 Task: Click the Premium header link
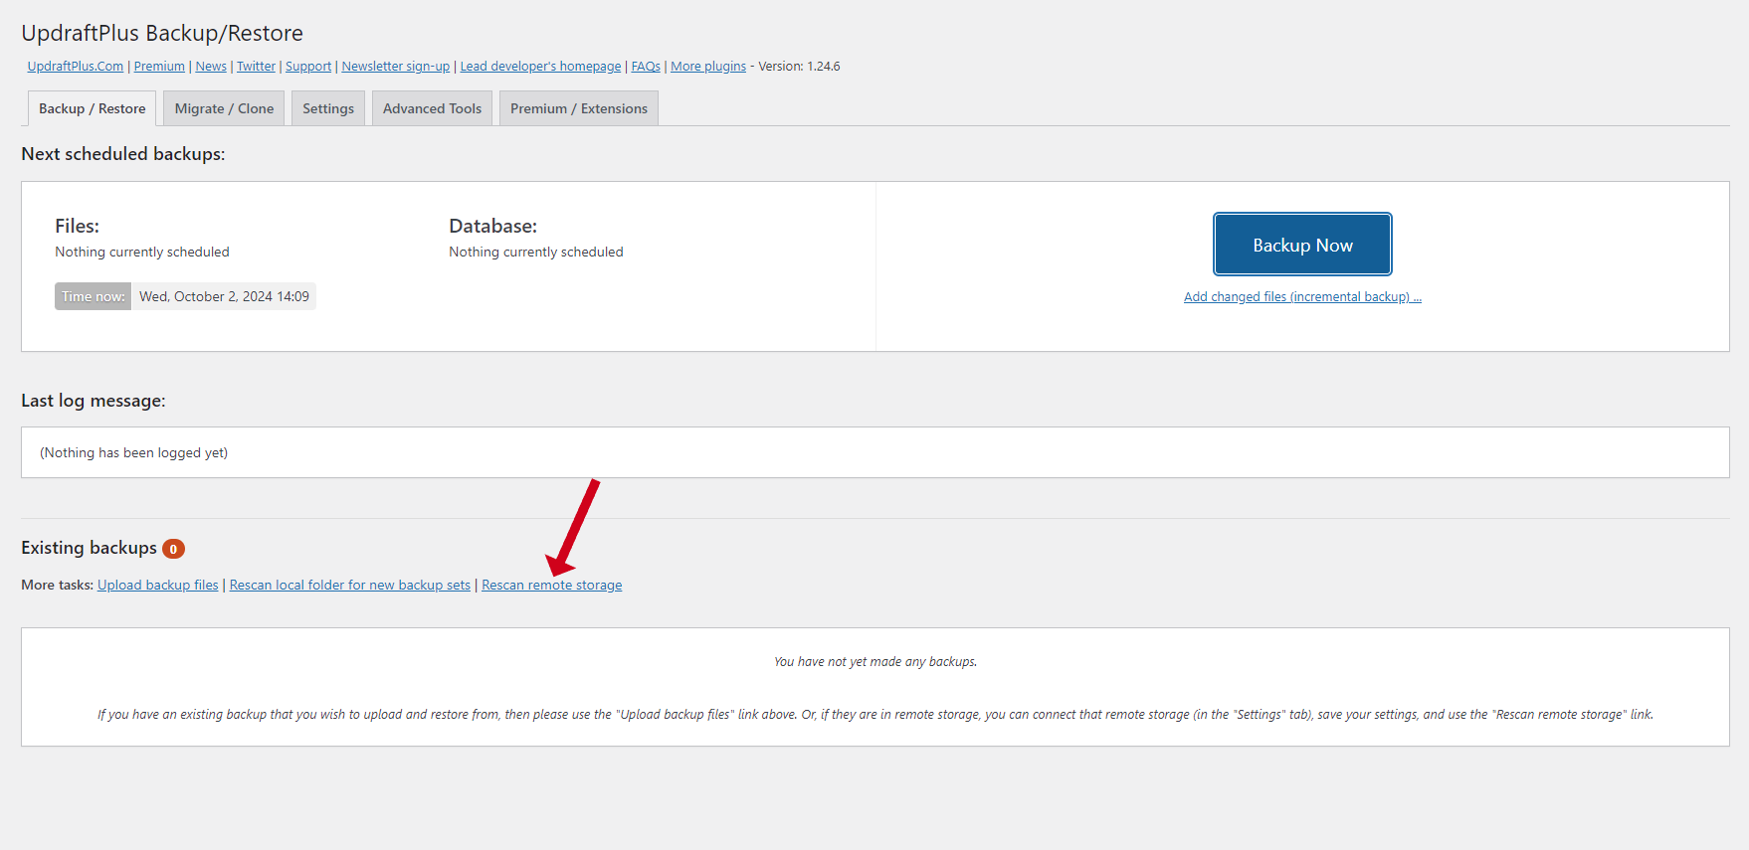pos(159,67)
